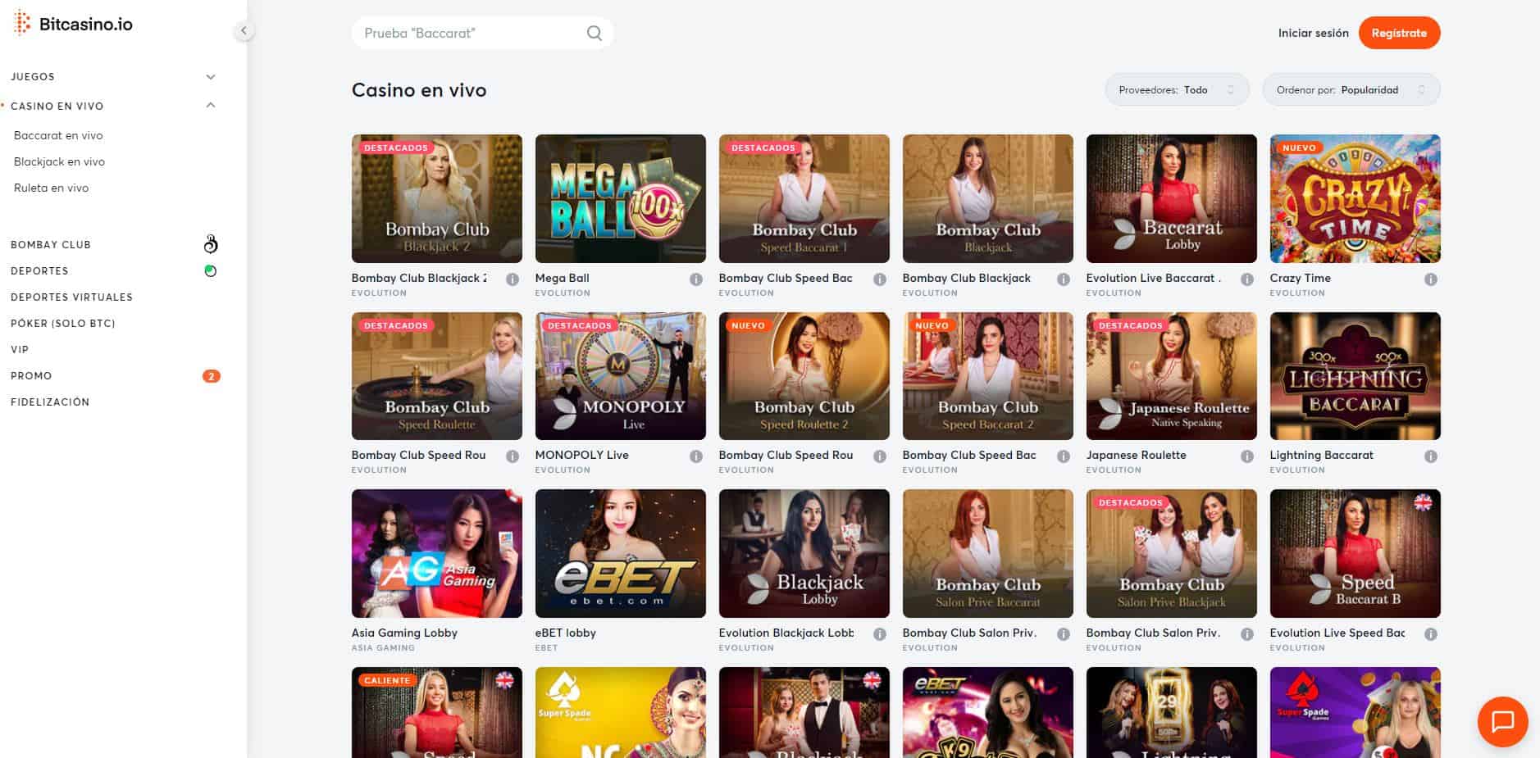This screenshot has height=758, width=1540.
Task: Open Bombay Club Speed Roulette 2 thumbnail
Action: 804,376
